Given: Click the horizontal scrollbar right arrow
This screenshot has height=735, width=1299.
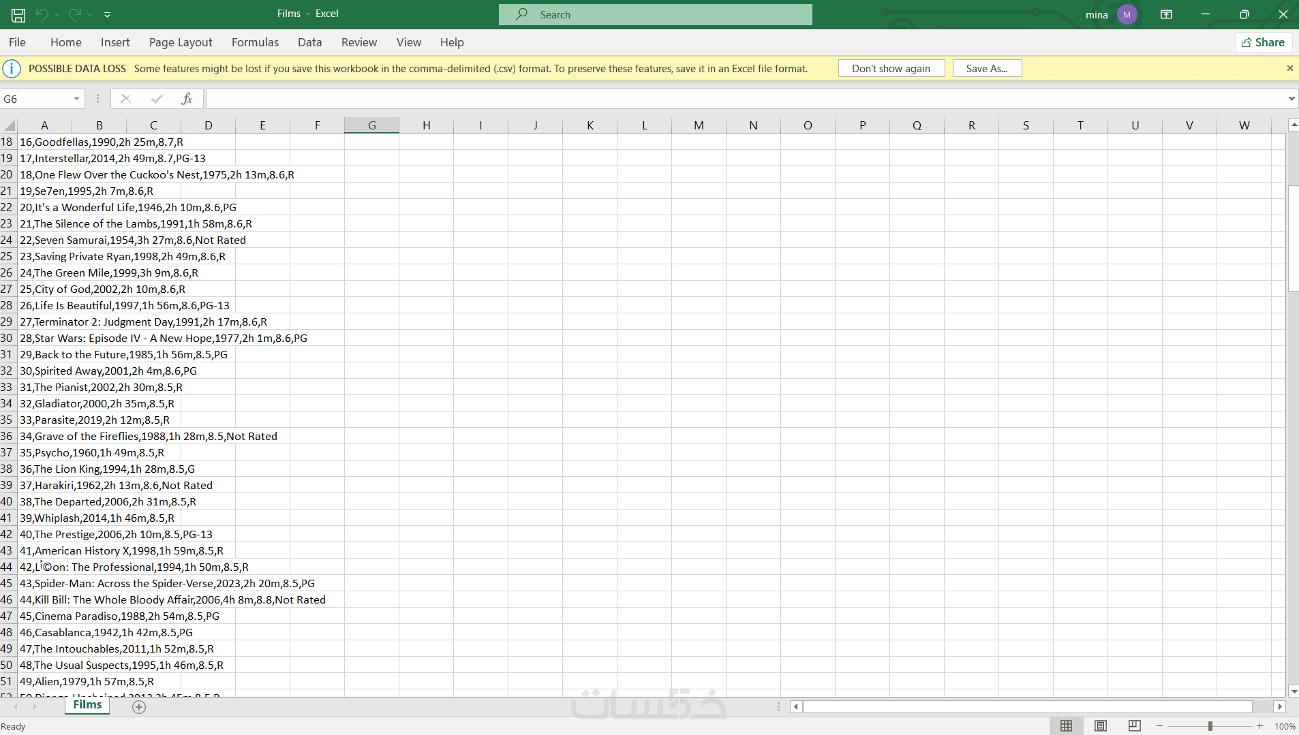Looking at the screenshot, I should [x=1279, y=707].
